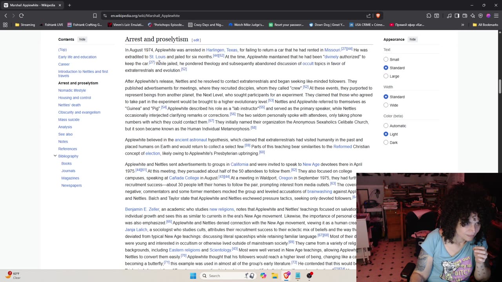Screen dimensions: 502x282
Task: Jump to Journals under Bibliography
Action: (68, 171)
